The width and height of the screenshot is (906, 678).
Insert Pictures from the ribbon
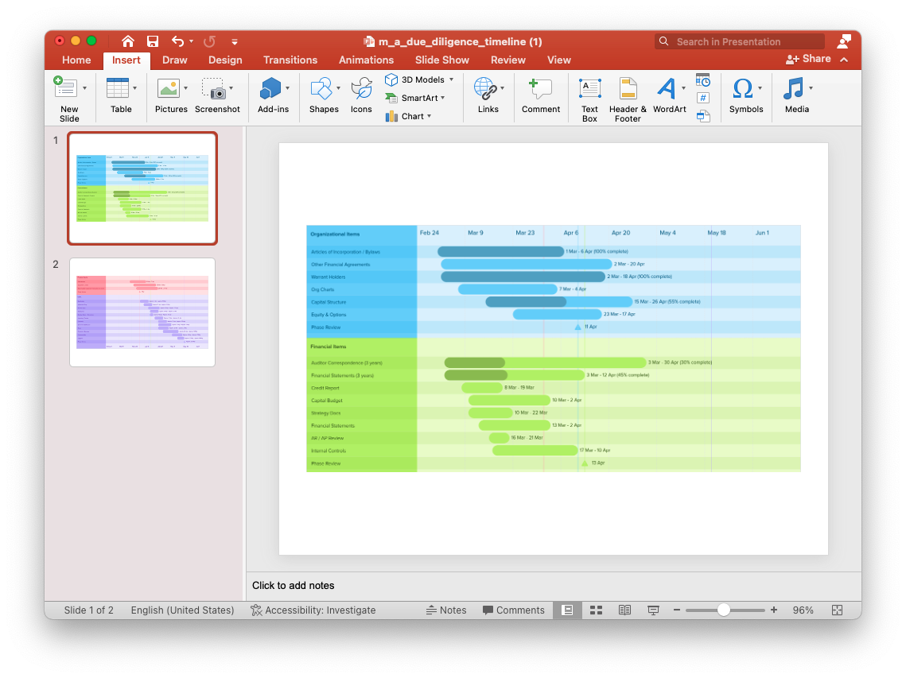point(171,96)
